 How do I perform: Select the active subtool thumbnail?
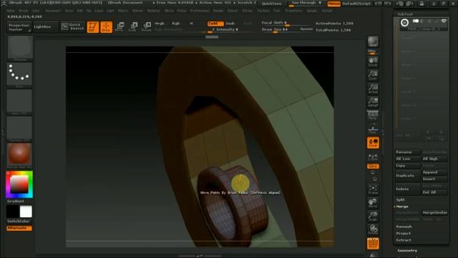(404, 22)
